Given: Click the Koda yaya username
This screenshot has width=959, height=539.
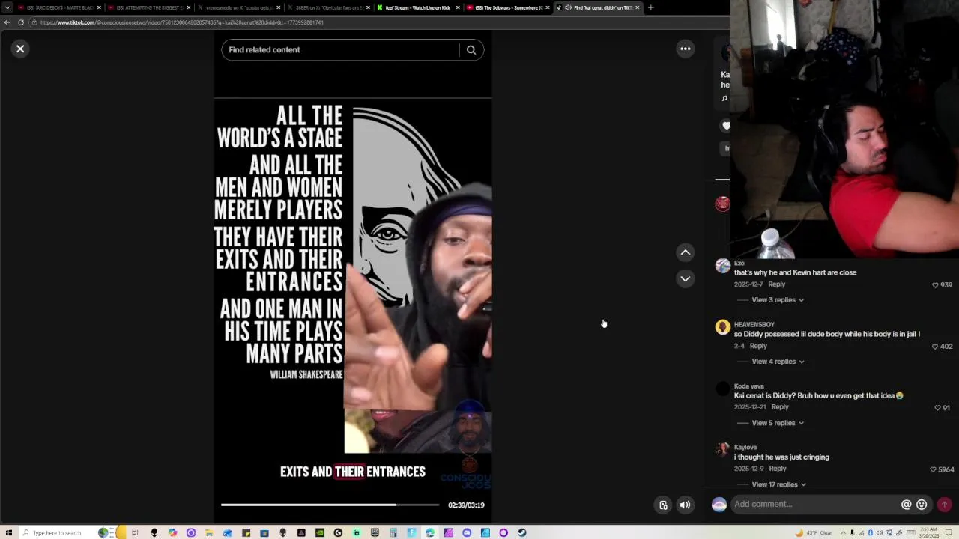Looking at the screenshot, I should point(749,386).
